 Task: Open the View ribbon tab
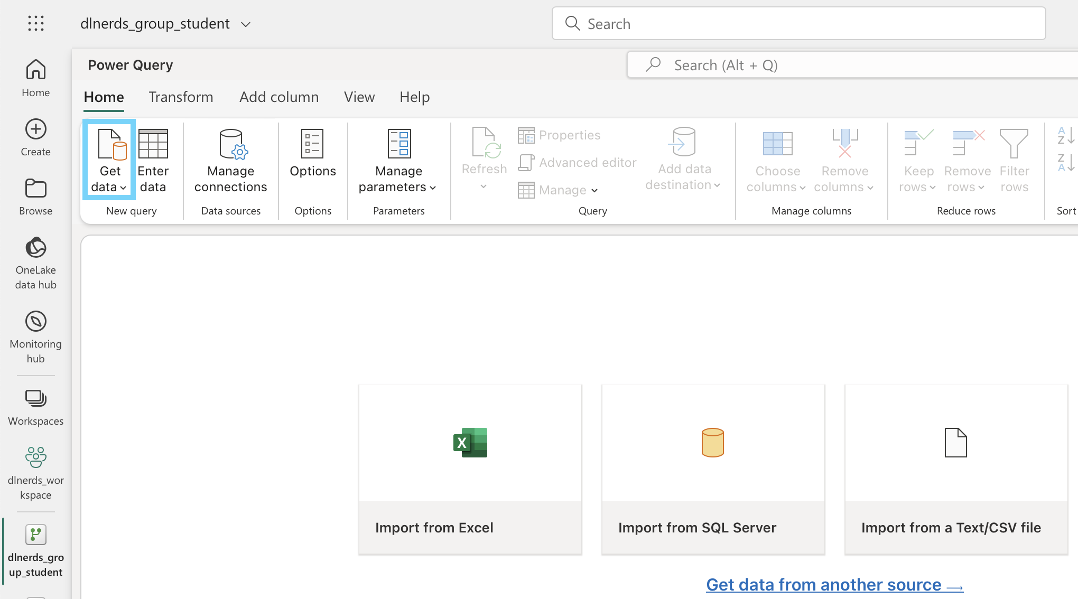(359, 97)
